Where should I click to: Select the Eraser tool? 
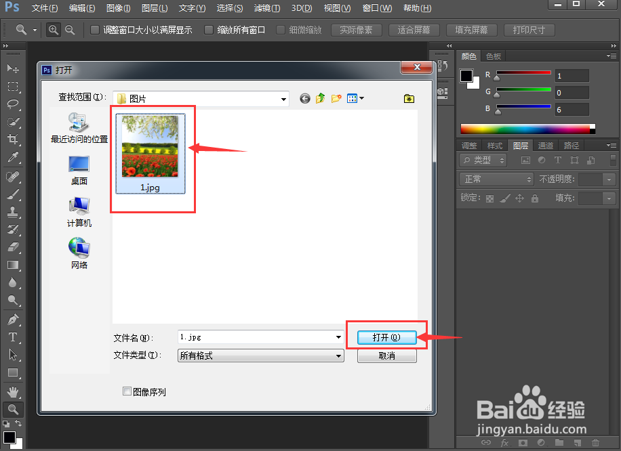[x=13, y=247]
